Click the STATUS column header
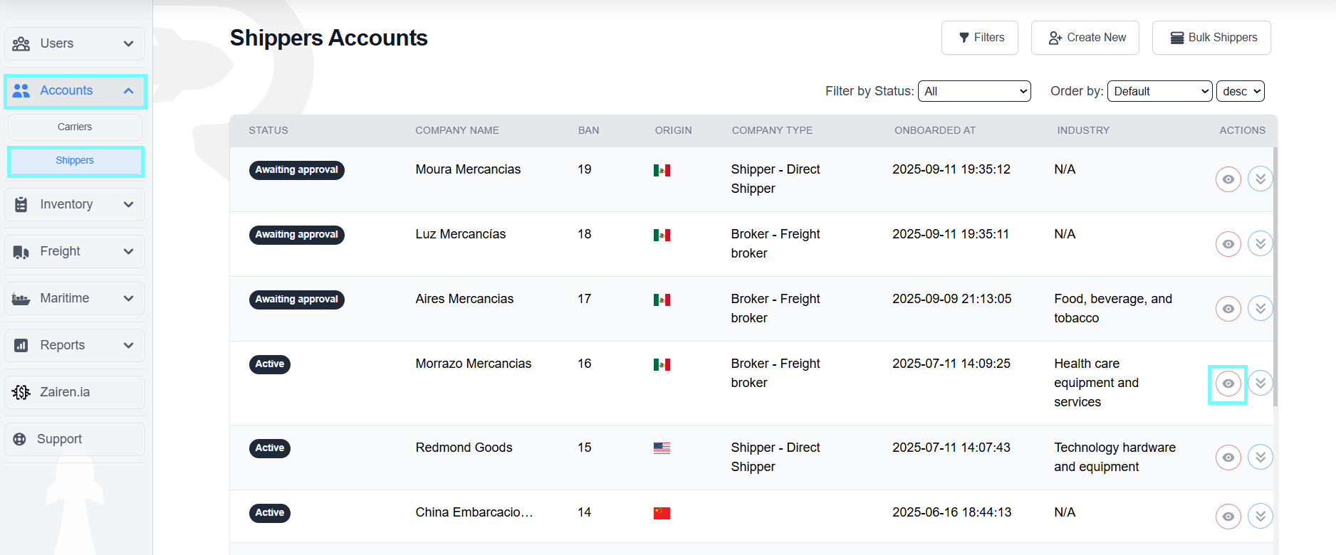The height and width of the screenshot is (555, 1336). [x=268, y=131]
